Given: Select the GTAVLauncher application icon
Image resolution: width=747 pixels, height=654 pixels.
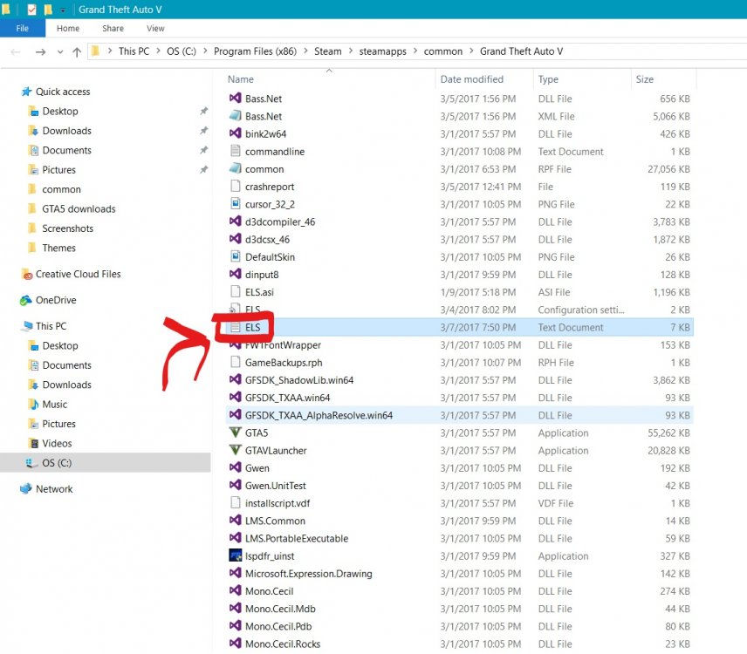Looking at the screenshot, I should (x=235, y=450).
